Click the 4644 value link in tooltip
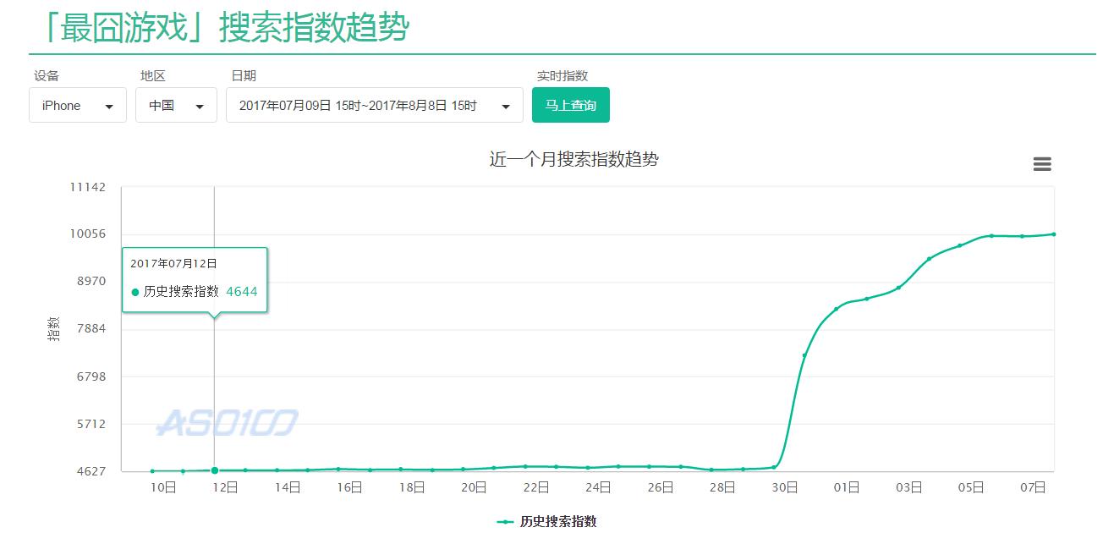Viewport: 1103px width, 533px height. click(241, 292)
